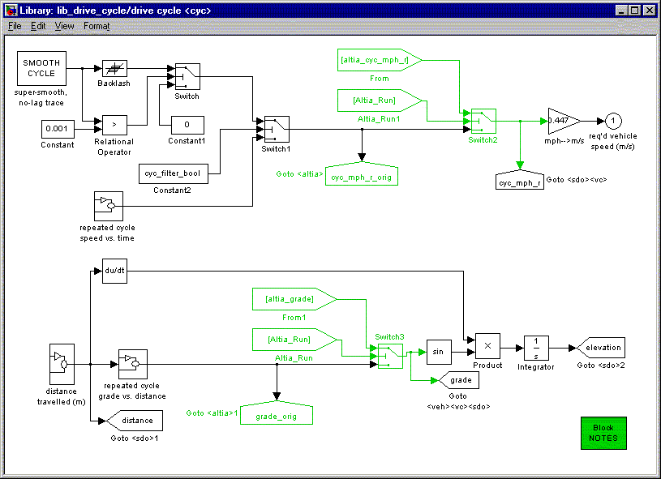Click the cyc_filter_bool constant block
The image size is (661, 479).
174,173
